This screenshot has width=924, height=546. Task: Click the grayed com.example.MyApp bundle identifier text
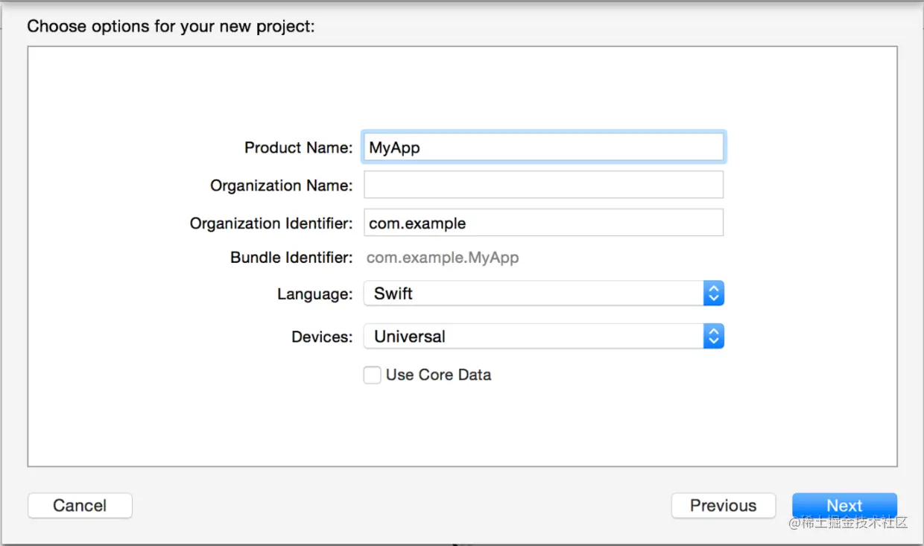(x=443, y=258)
